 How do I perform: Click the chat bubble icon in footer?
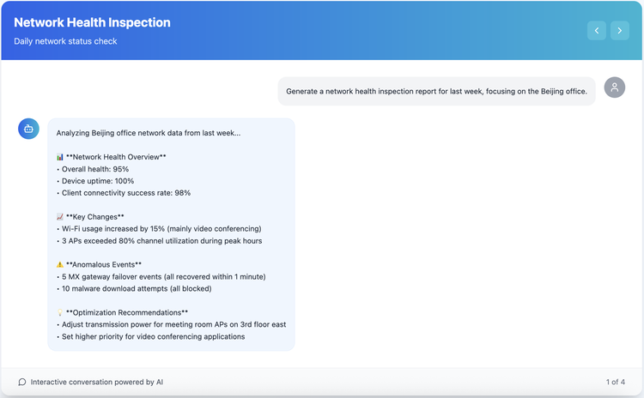22,382
